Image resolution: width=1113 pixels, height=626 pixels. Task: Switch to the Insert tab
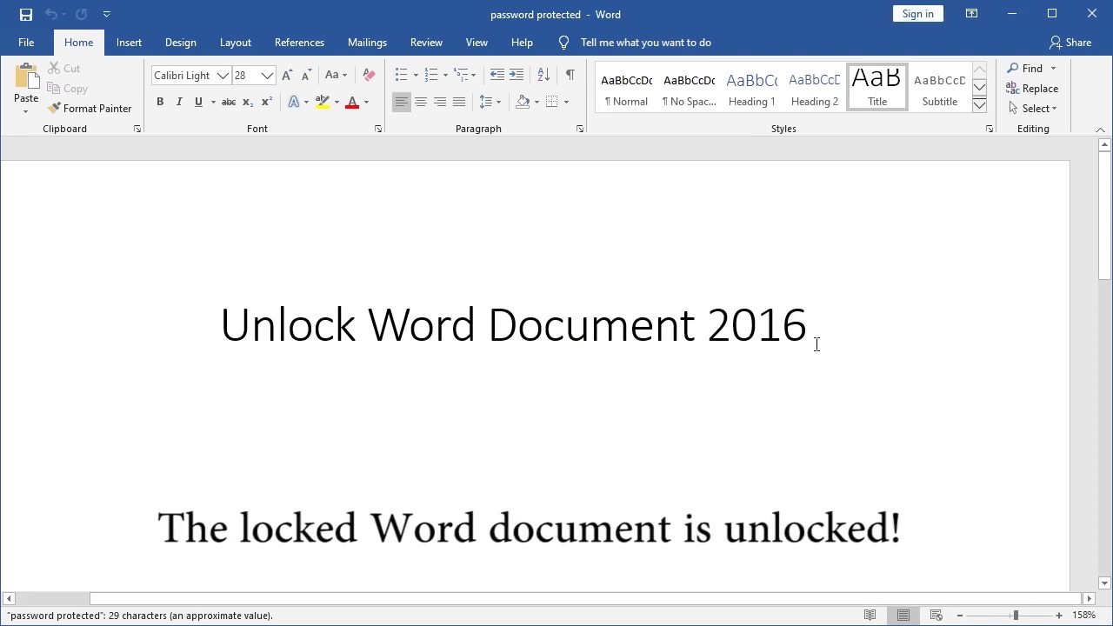129,43
